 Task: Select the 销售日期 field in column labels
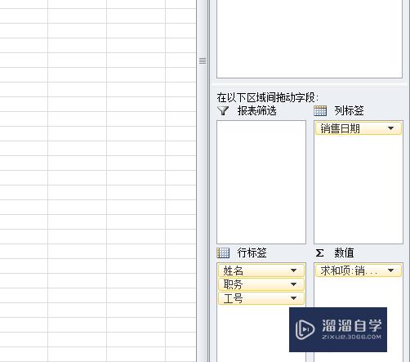359,128
